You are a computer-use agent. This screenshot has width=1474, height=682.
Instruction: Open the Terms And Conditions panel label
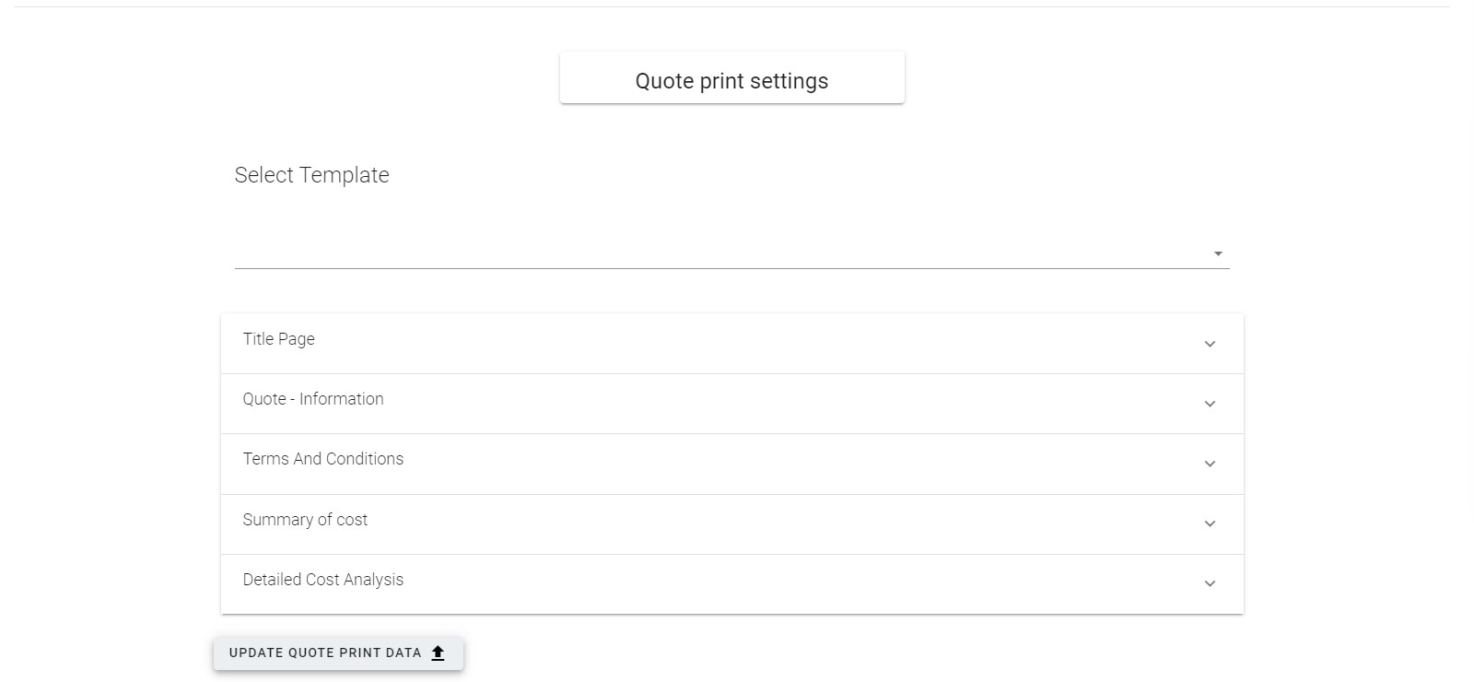322,459
